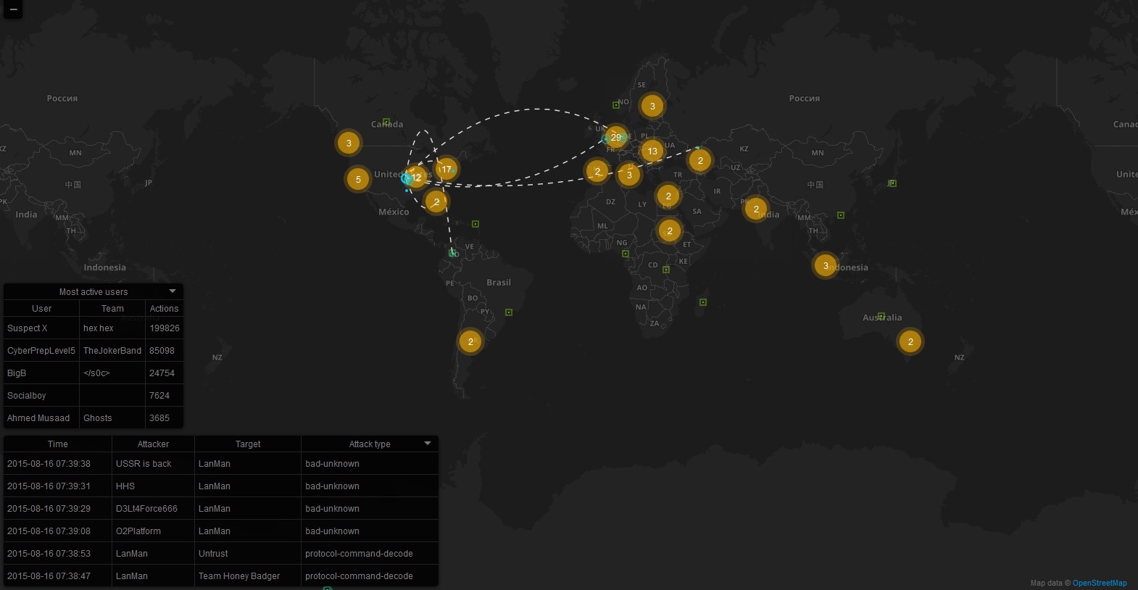Click the timestamp 2015-08-16 07:38:47
Viewport: 1138px width, 590px height.
tap(49, 576)
